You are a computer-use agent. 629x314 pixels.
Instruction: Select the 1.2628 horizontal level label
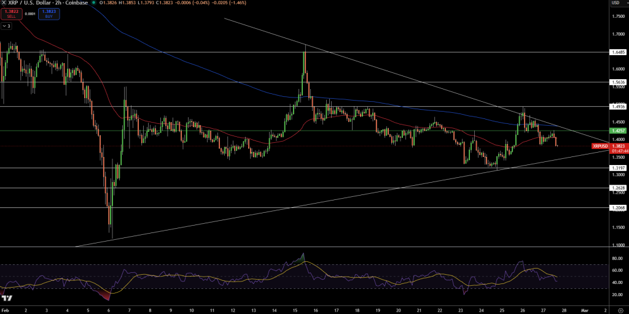pyautogui.click(x=617, y=188)
